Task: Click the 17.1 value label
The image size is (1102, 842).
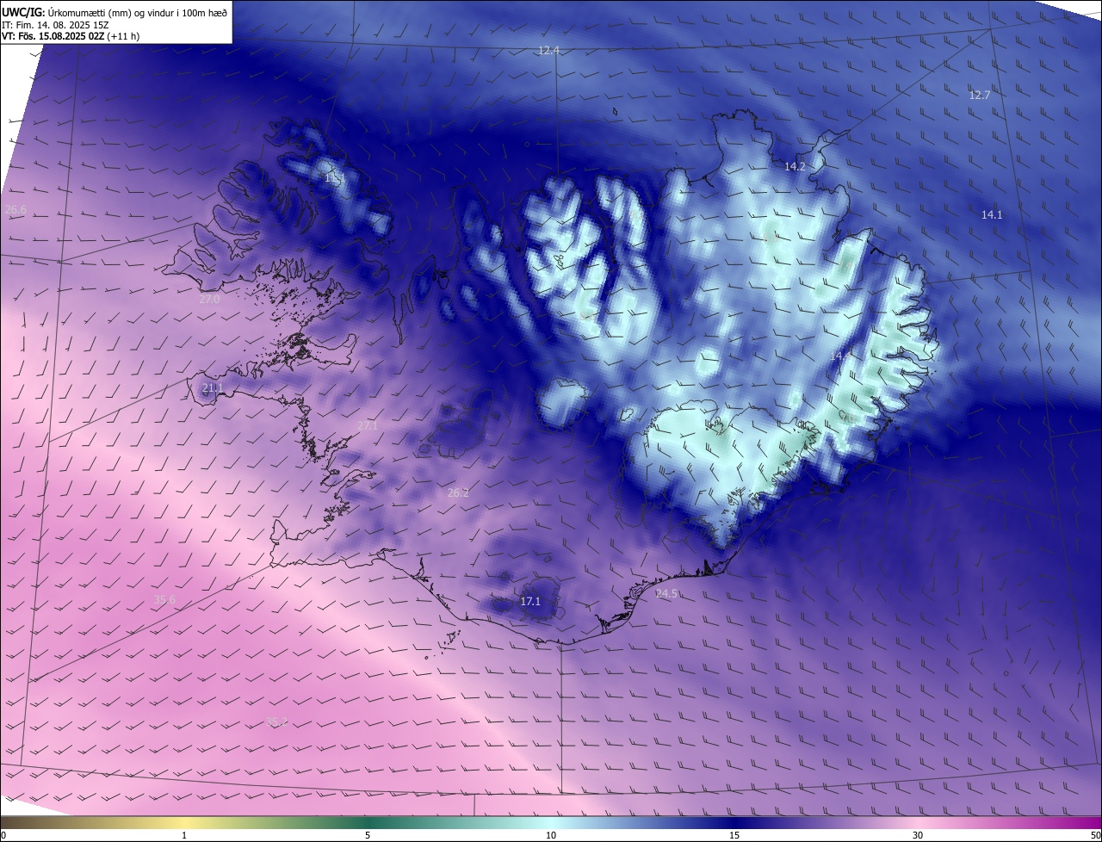Action: point(530,601)
